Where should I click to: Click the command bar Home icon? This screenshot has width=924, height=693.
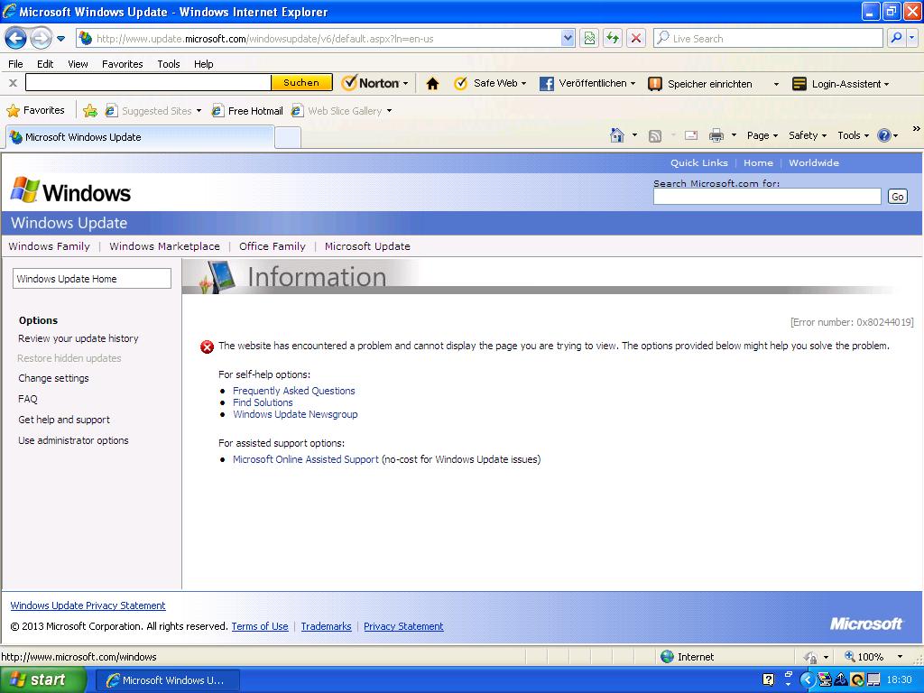point(617,135)
